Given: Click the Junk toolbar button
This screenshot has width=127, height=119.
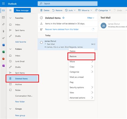Looking at the screenshot, I should coord(69,10).
